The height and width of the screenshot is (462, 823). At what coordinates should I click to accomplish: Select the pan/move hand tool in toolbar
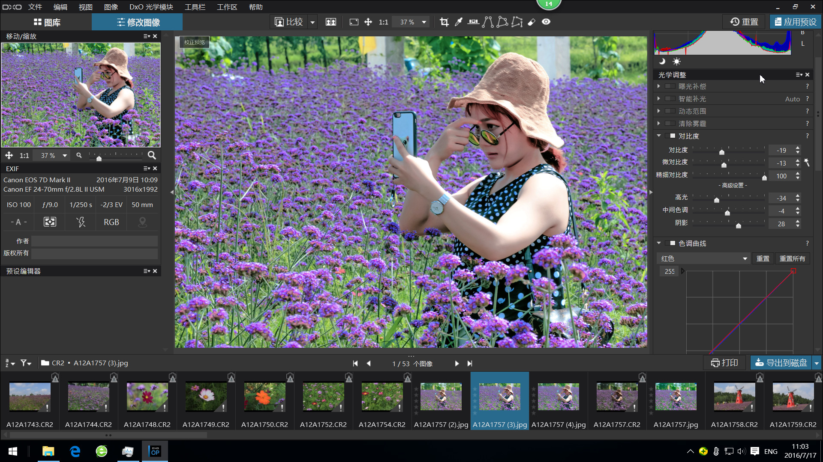(x=368, y=22)
